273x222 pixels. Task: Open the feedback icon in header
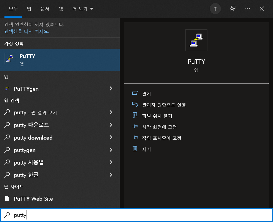(232, 9)
